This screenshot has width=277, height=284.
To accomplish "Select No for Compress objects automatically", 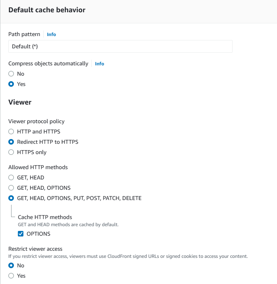I will [12, 74].
